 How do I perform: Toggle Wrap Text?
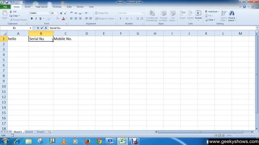point(102,13)
